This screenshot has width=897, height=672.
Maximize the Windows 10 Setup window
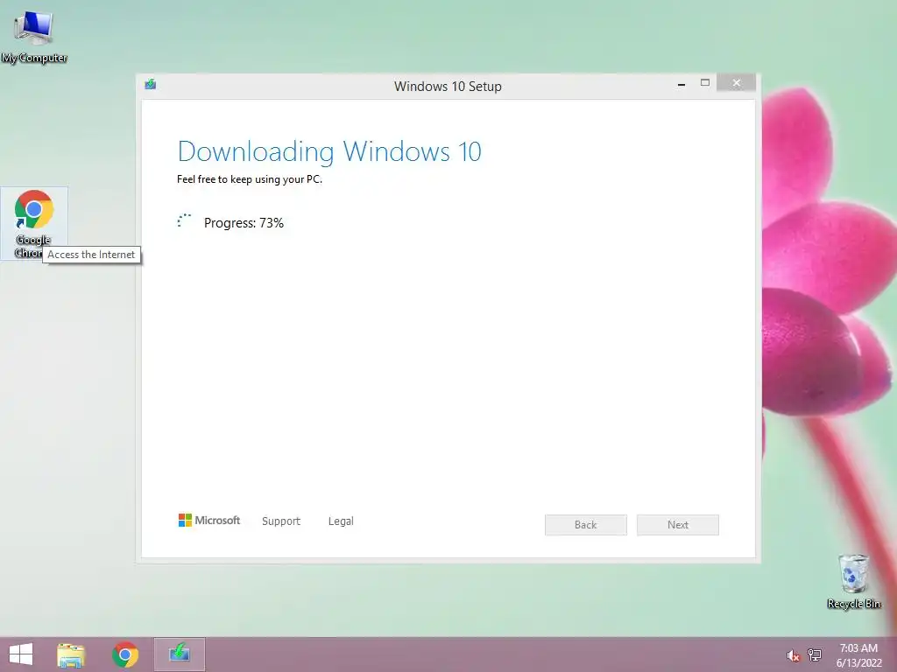pyautogui.click(x=705, y=83)
